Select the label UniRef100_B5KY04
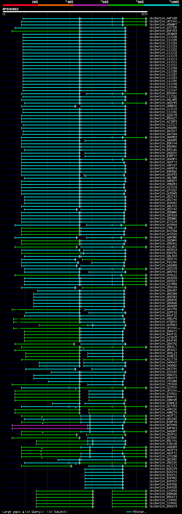The height and width of the screenshot is (514, 182). tap(163, 144)
